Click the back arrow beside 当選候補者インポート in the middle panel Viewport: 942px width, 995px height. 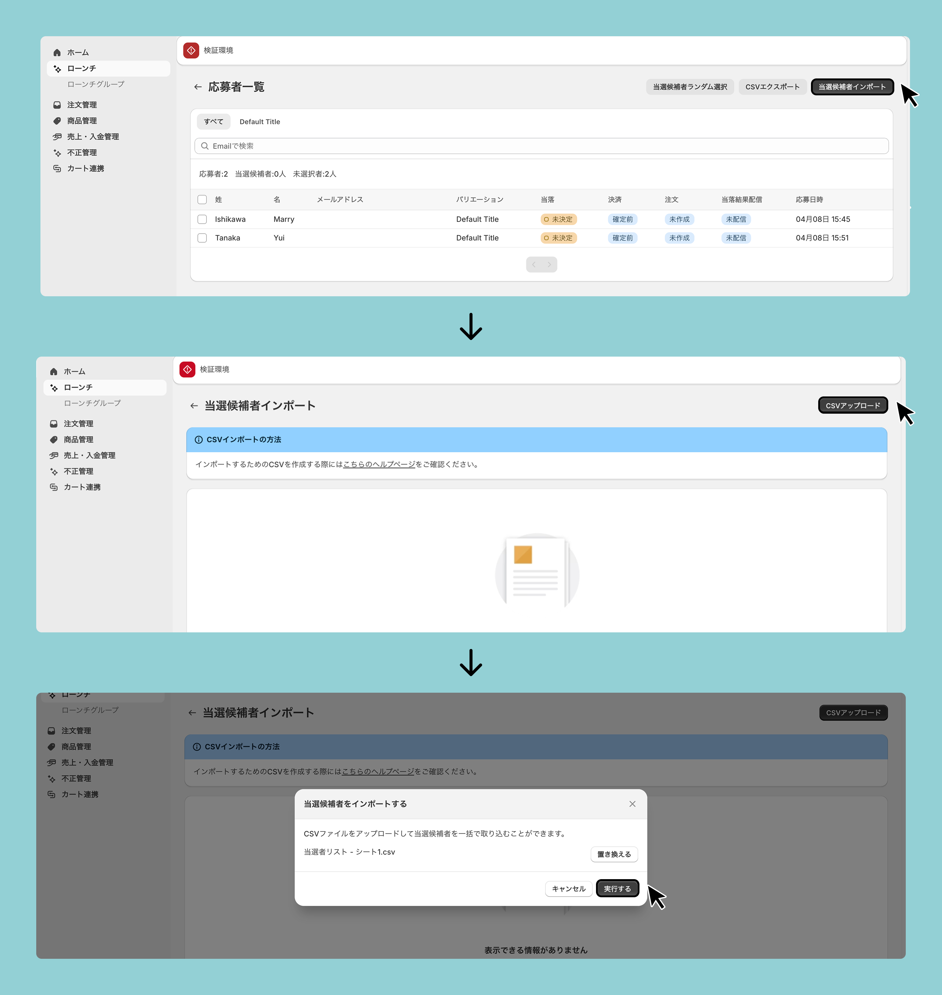click(194, 406)
